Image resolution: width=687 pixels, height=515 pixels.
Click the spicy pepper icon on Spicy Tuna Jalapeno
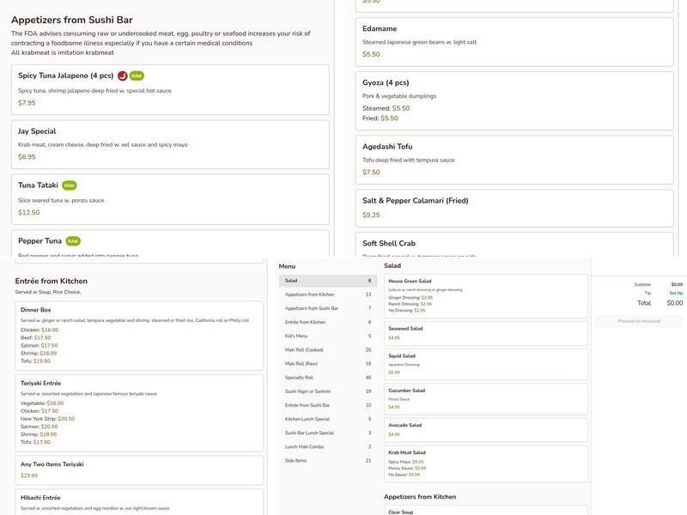[x=123, y=76]
